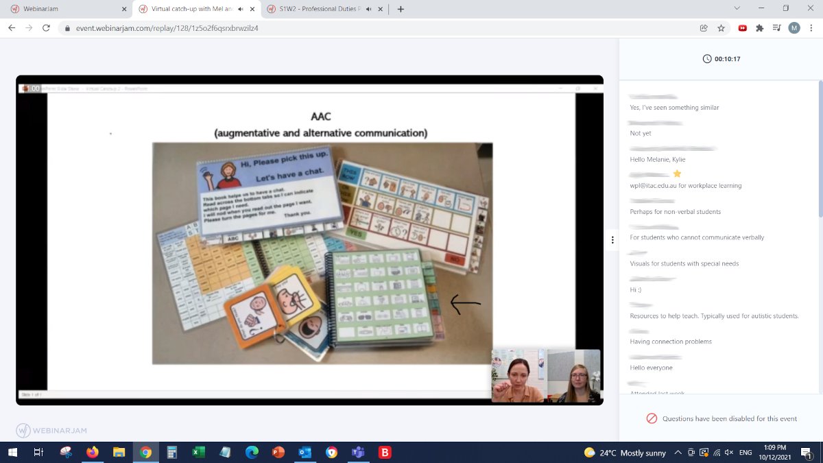This screenshot has height=463, width=823.
Task: Open the weather widget showing 24°C Mostly sunny
Action: pyautogui.click(x=625, y=453)
